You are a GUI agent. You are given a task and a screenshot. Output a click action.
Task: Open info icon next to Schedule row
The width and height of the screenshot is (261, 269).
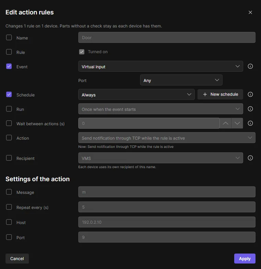point(250,94)
